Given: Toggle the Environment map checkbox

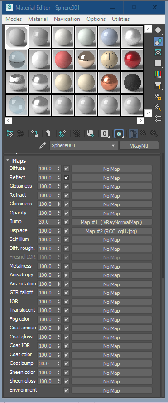Looking at the screenshot, I should (67, 390).
